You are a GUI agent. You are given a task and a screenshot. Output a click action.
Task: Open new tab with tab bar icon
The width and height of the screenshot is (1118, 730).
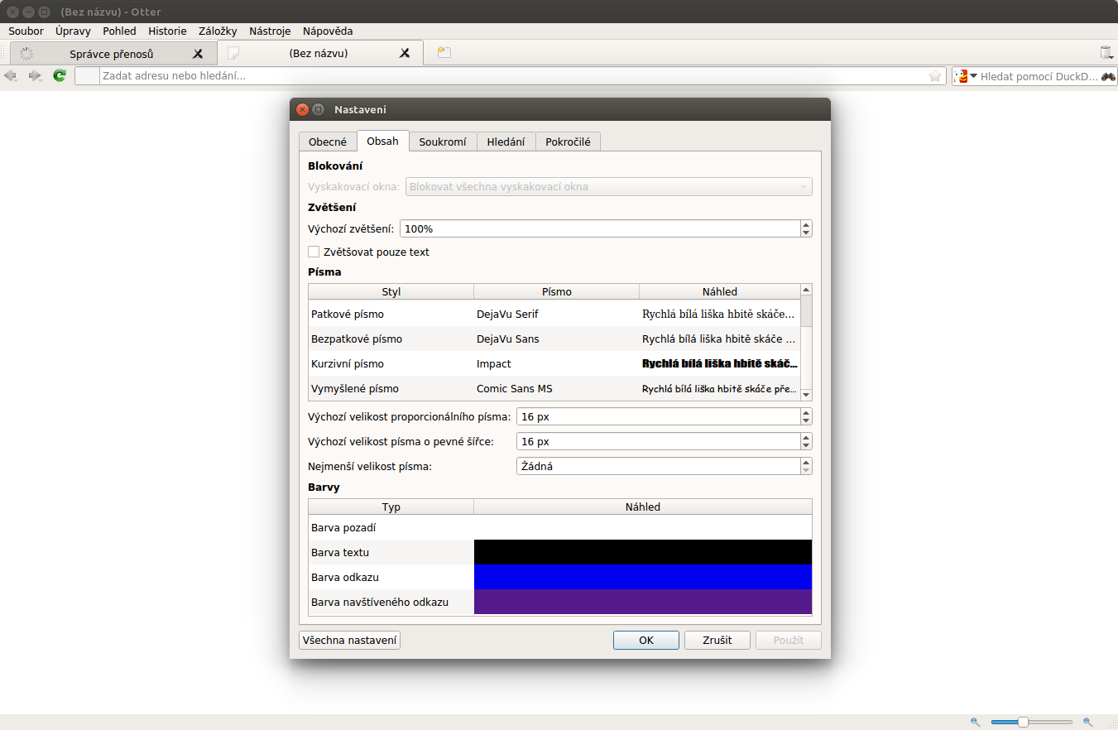point(444,53)
